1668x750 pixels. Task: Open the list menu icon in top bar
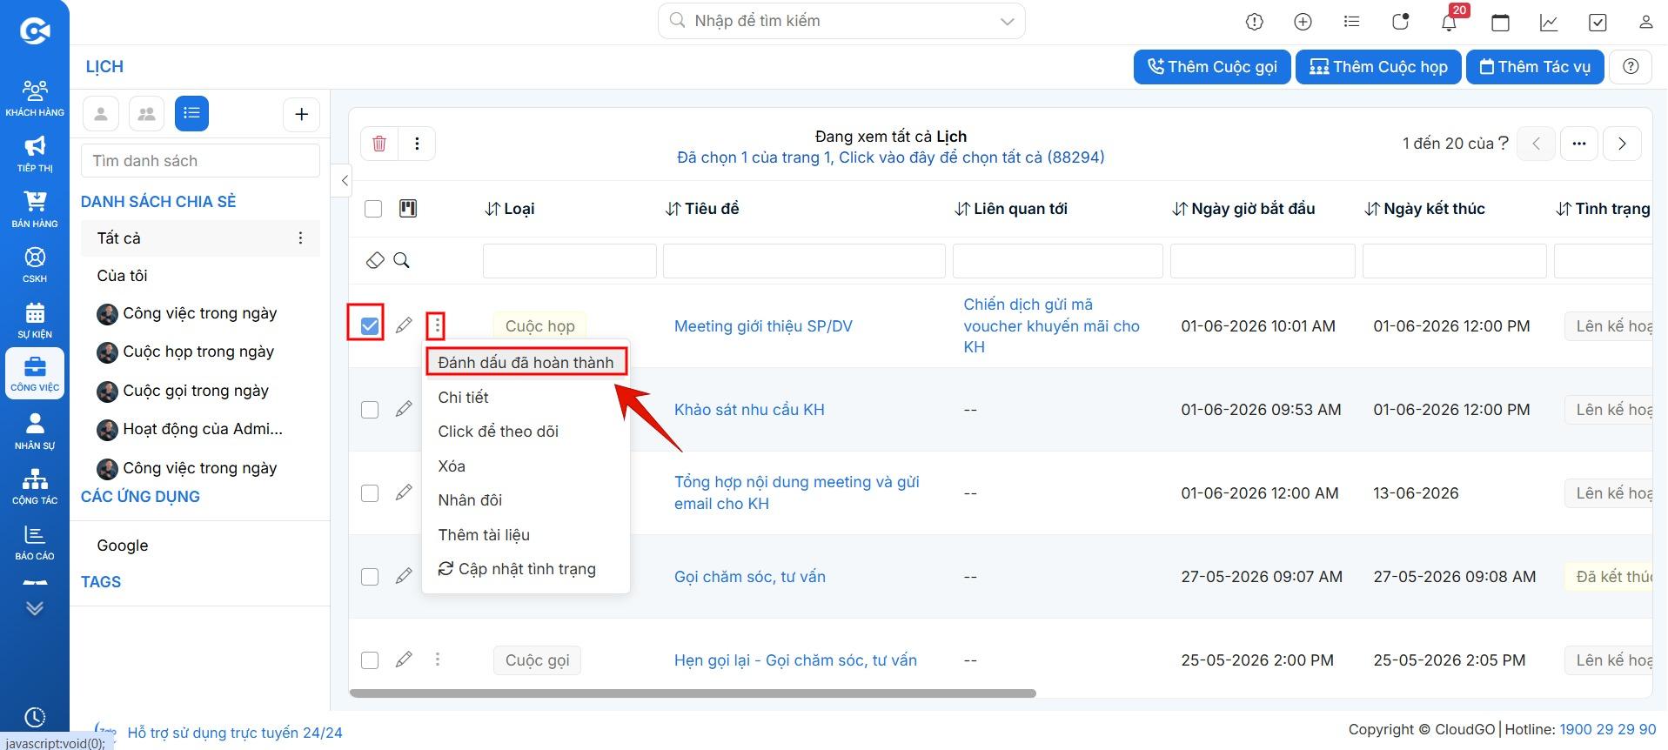(x=1351, y=22)
